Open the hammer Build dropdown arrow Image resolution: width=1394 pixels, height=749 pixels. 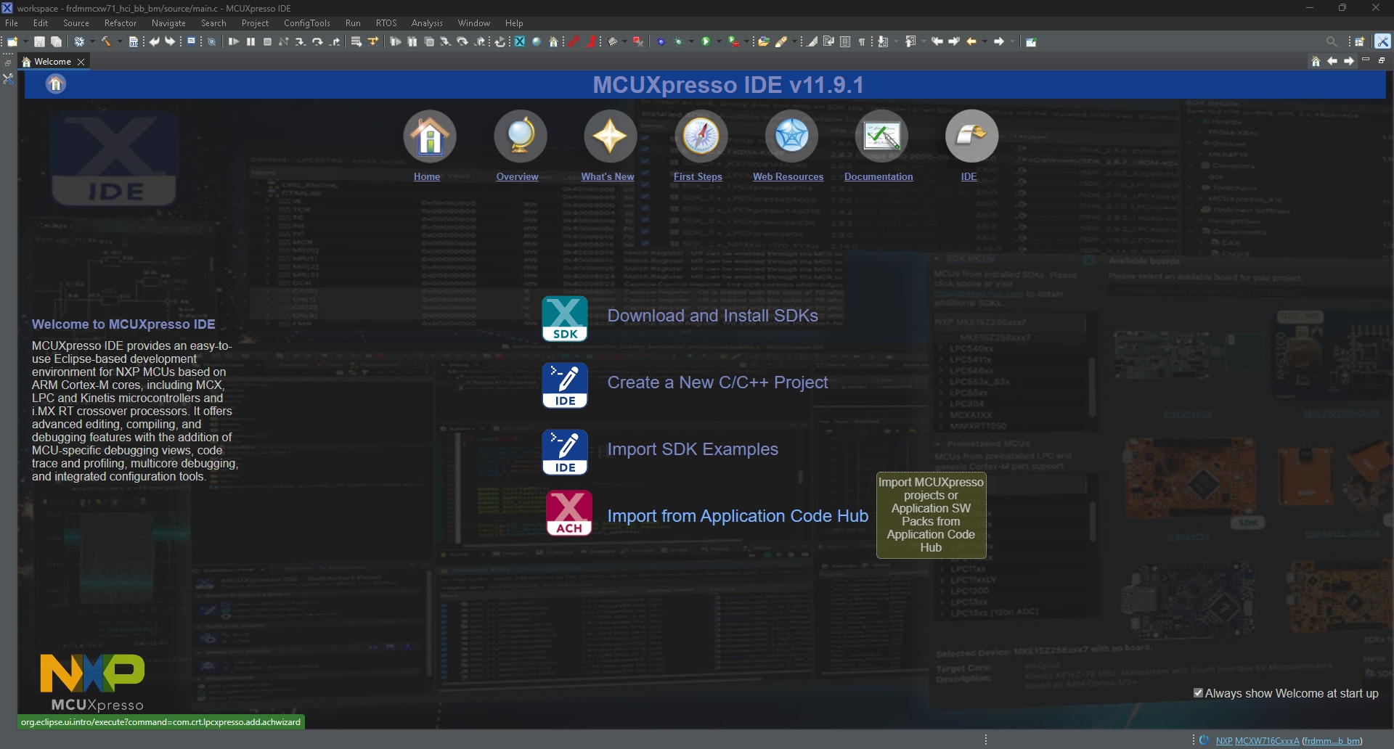(120, 41)
